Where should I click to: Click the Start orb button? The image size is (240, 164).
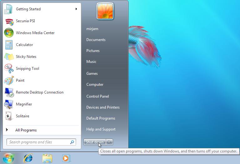click(x=8, y=158)
